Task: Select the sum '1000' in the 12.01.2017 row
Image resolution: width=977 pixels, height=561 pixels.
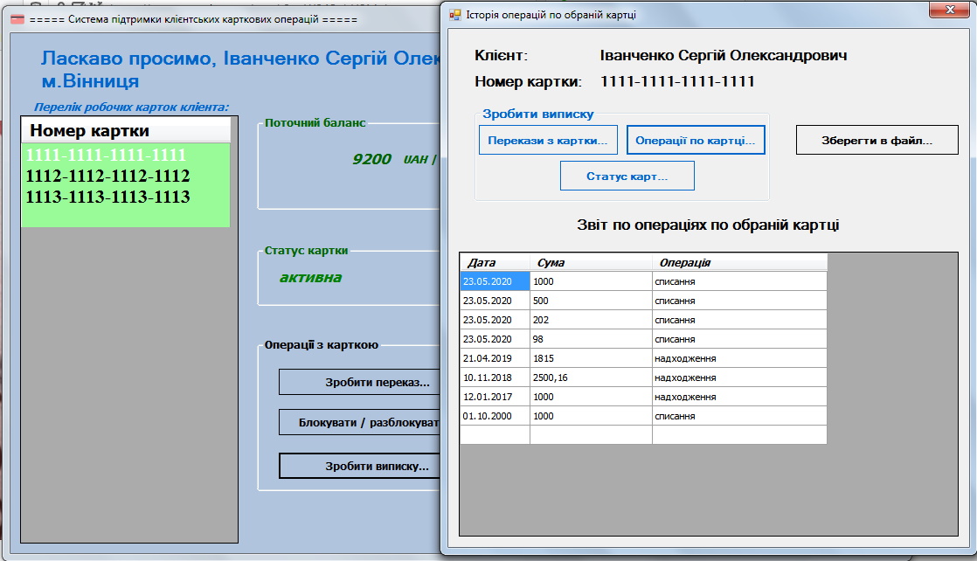Action: [591, 397]
